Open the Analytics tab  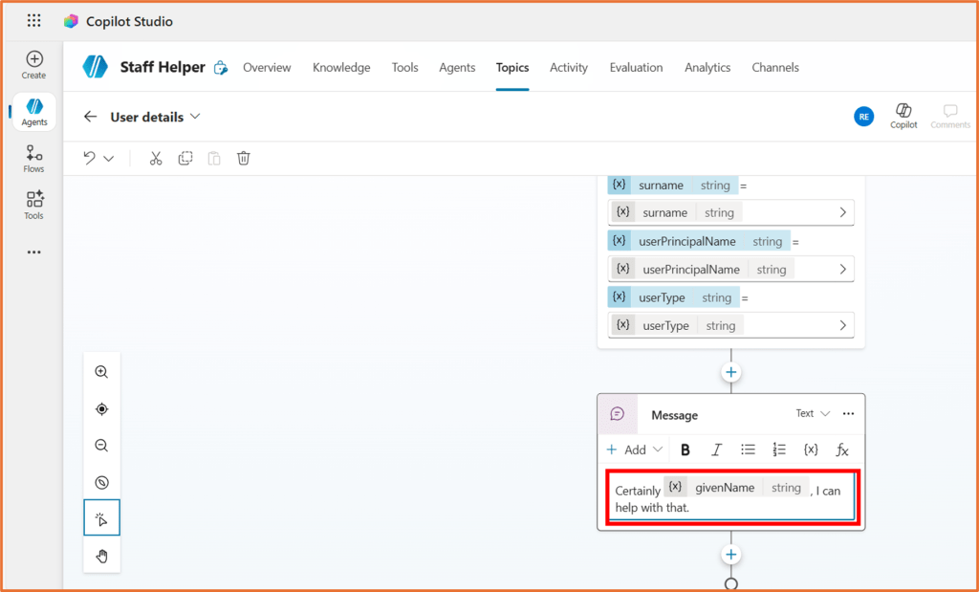707,67
